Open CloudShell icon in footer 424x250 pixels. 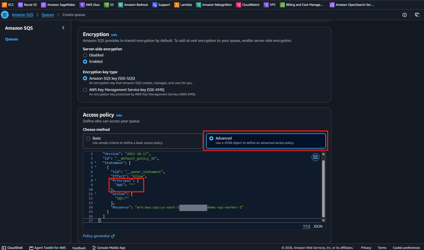(x=4, y=248)
